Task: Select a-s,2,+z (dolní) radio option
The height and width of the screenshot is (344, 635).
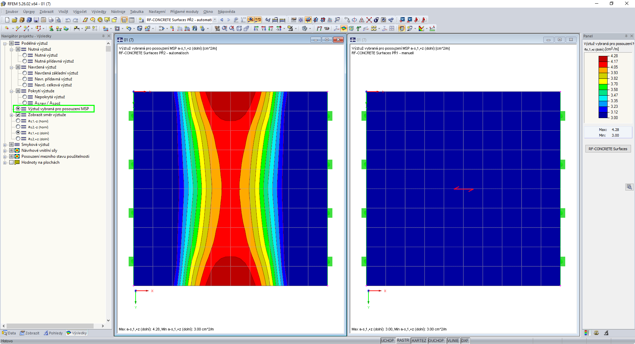Action: [x=18, y=139]
